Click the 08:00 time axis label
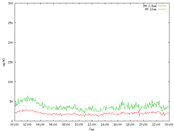This screenshot has width=174, height=131. pyautogui.click(x=66, y=124)
